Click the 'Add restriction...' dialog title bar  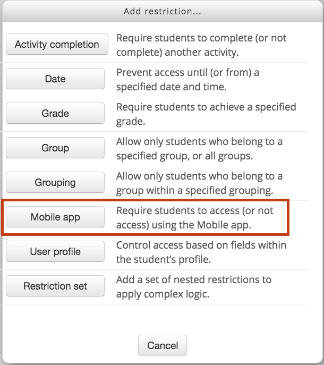[163, 11]
